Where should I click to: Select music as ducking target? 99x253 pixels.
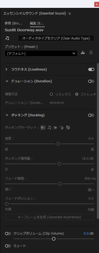pyautogui.click(x=49, y=128)
